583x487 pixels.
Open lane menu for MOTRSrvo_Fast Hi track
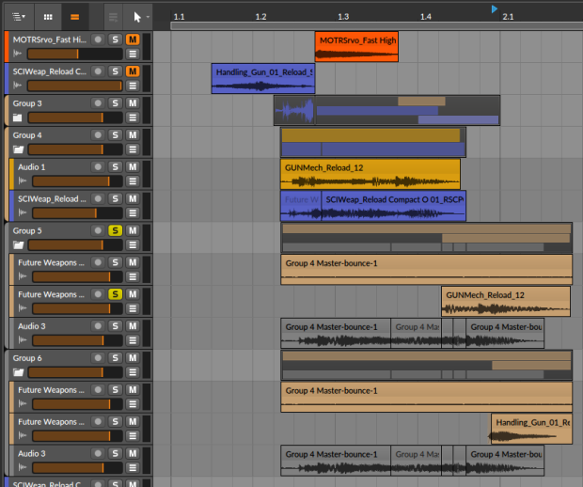(133, 54)
